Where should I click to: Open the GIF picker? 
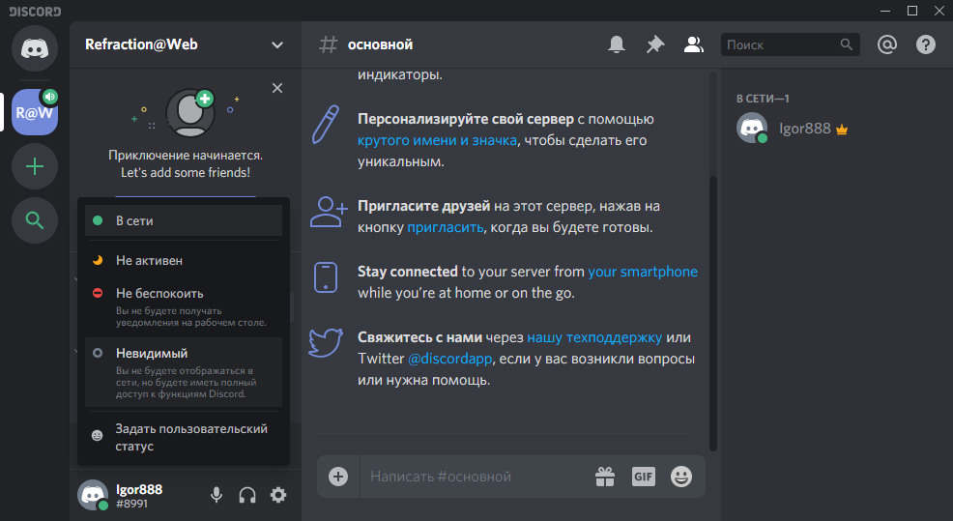tap(644, 476)
